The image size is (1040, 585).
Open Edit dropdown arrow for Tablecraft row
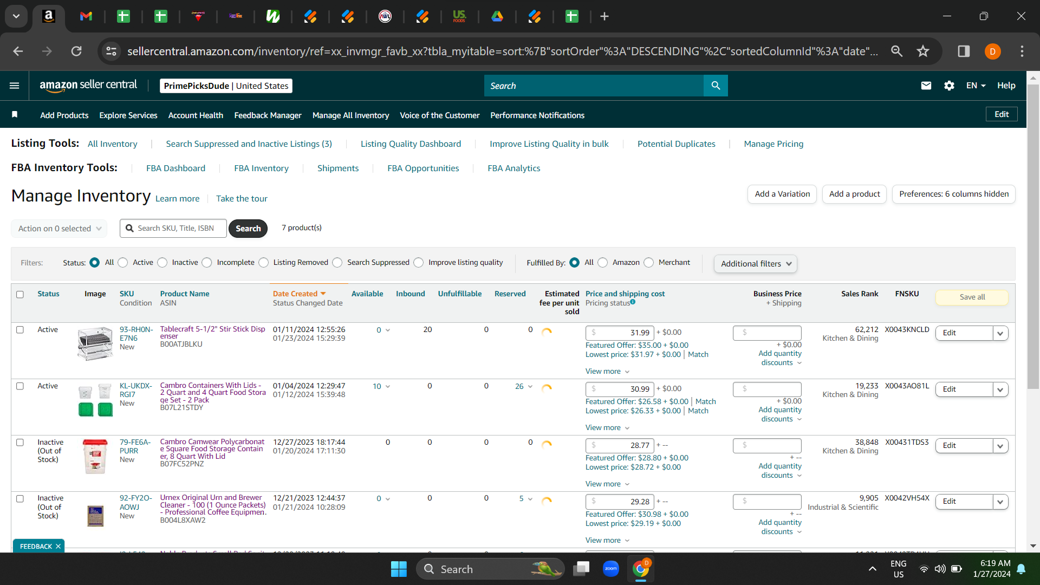pyautogui.click(x=1000, y=333)
